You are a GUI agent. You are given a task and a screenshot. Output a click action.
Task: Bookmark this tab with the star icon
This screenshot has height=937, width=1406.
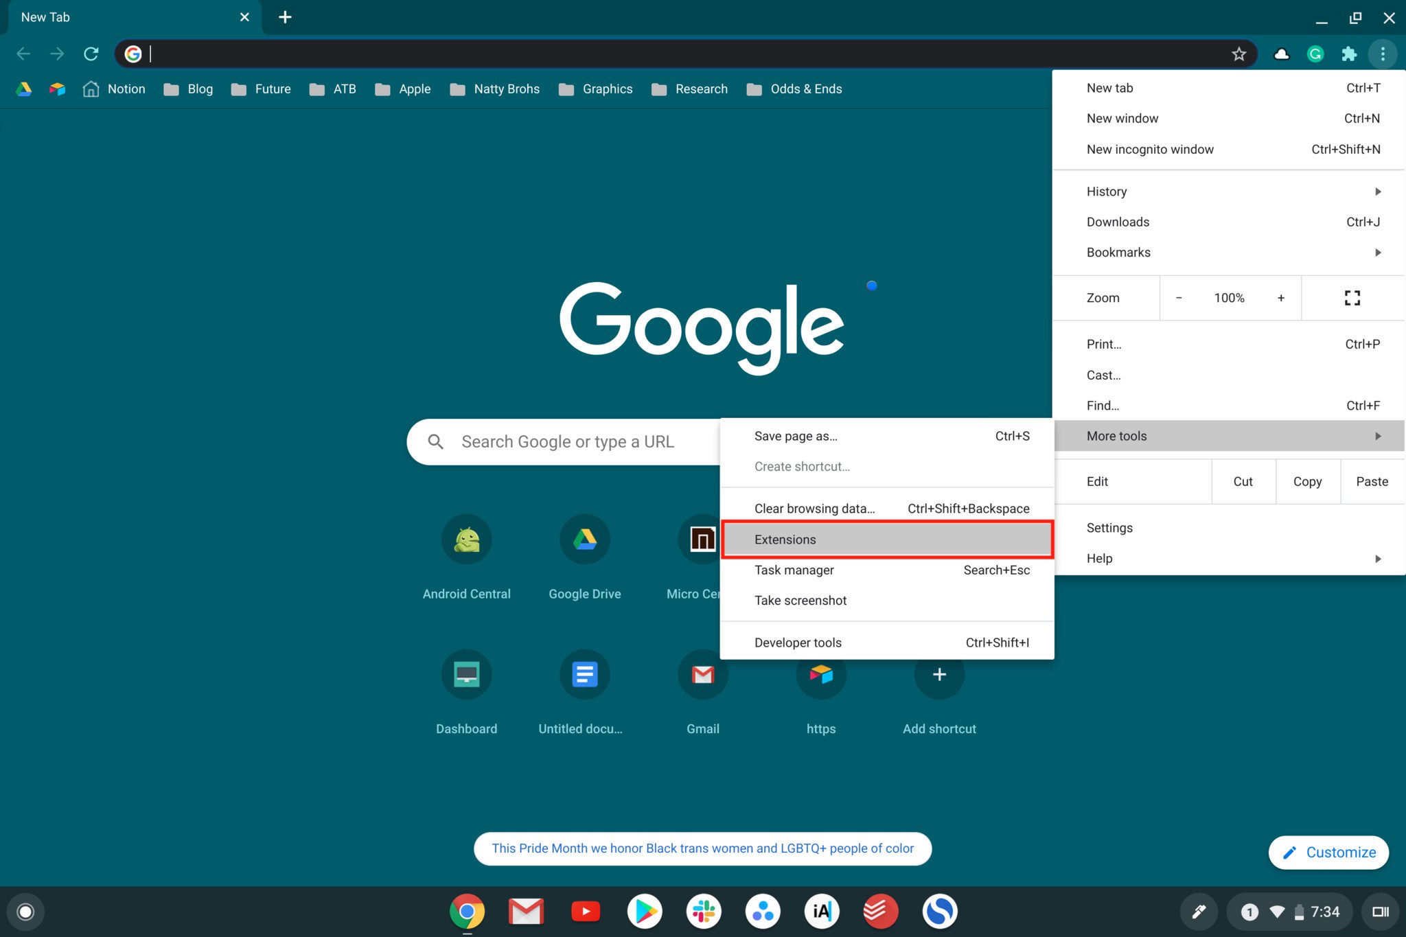pyautogui.click(x=1238, y=54)
